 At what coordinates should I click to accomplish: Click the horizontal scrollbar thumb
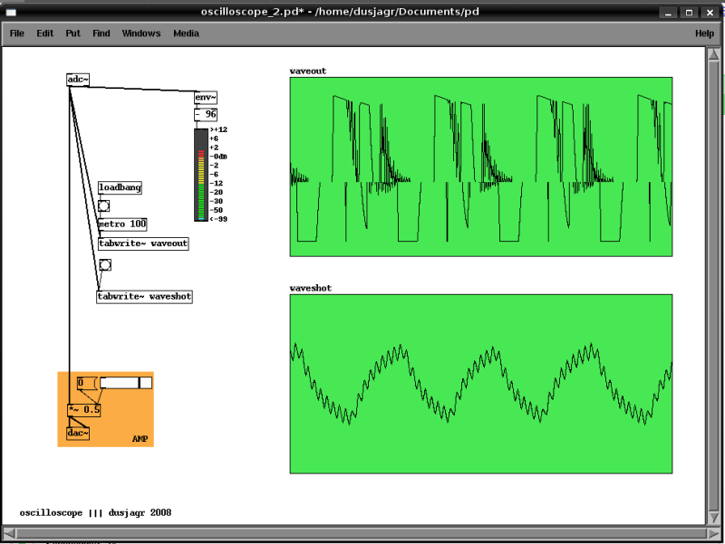pos(362,533)
